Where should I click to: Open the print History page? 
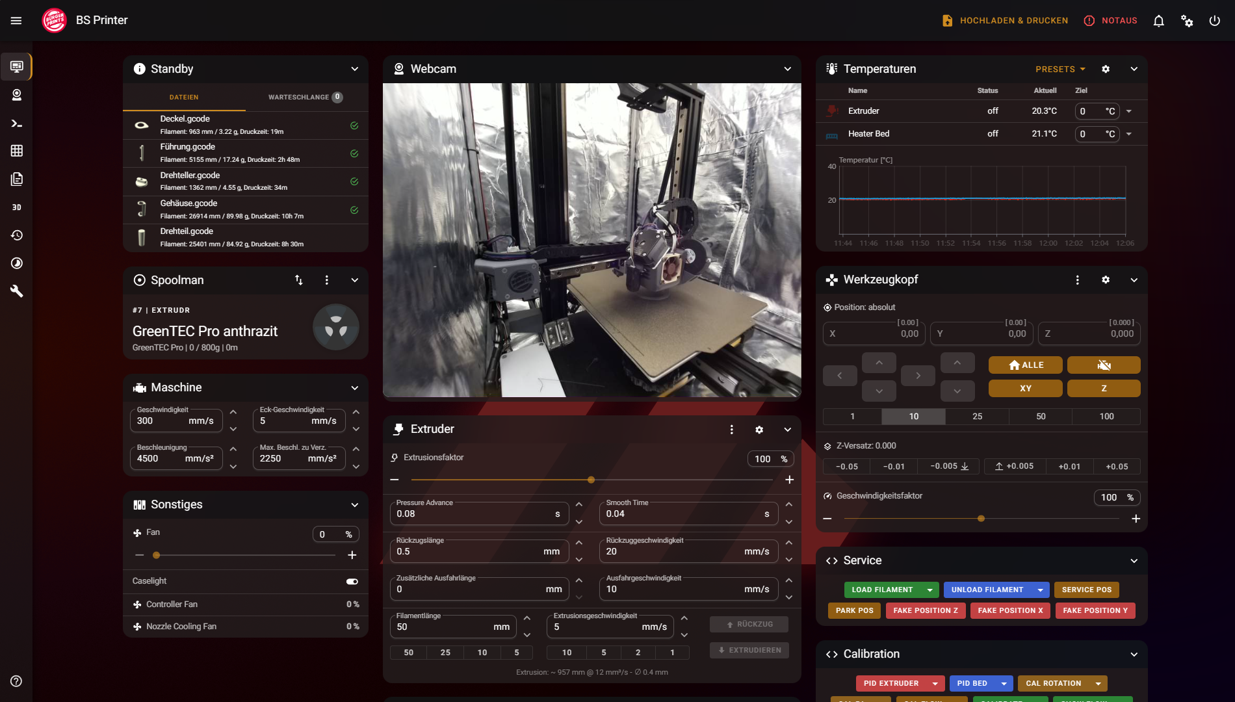[16, 235]
